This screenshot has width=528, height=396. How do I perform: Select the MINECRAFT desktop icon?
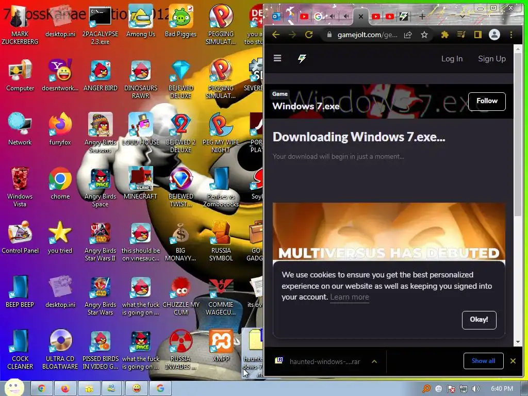pos(140,183)
